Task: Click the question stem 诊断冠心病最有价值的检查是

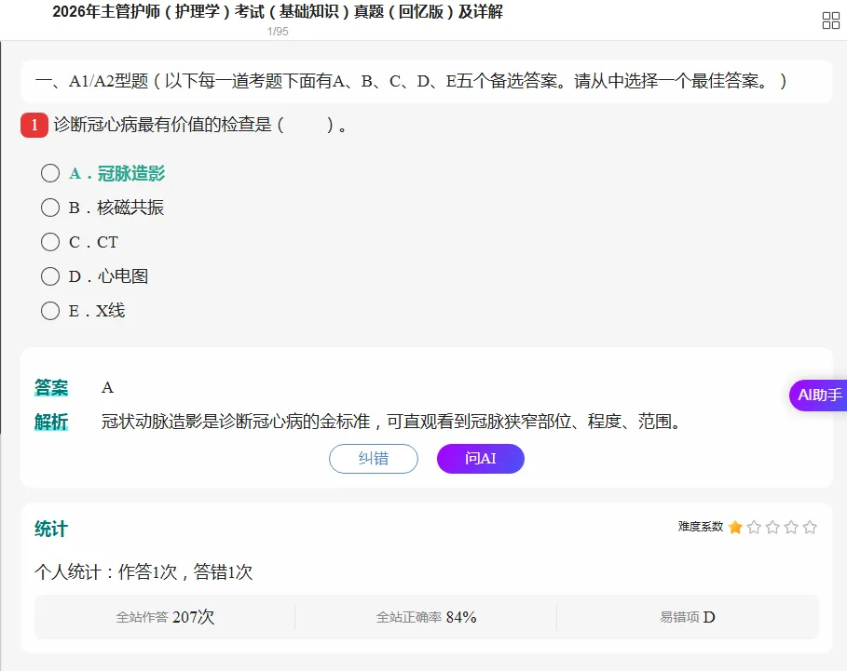Action: tap(199, 125)
